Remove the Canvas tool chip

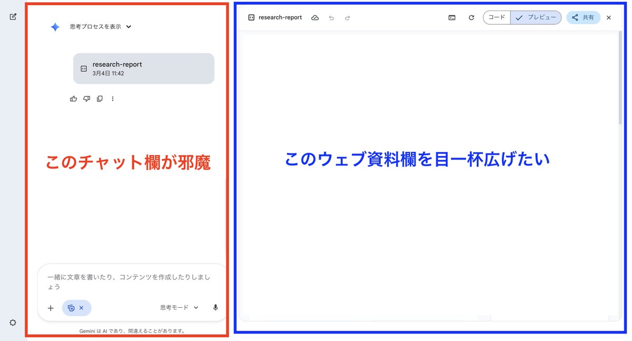pyautogui.click(x=82, y=307)
